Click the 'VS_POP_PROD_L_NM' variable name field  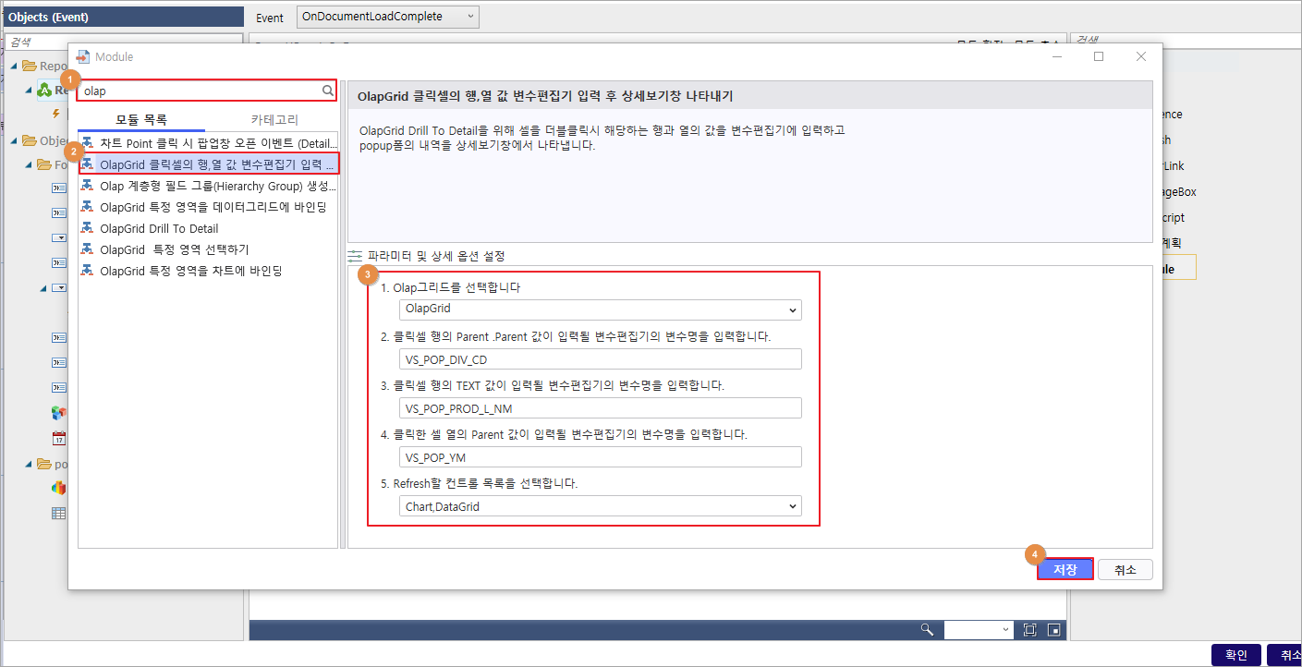tap(601, 408)
